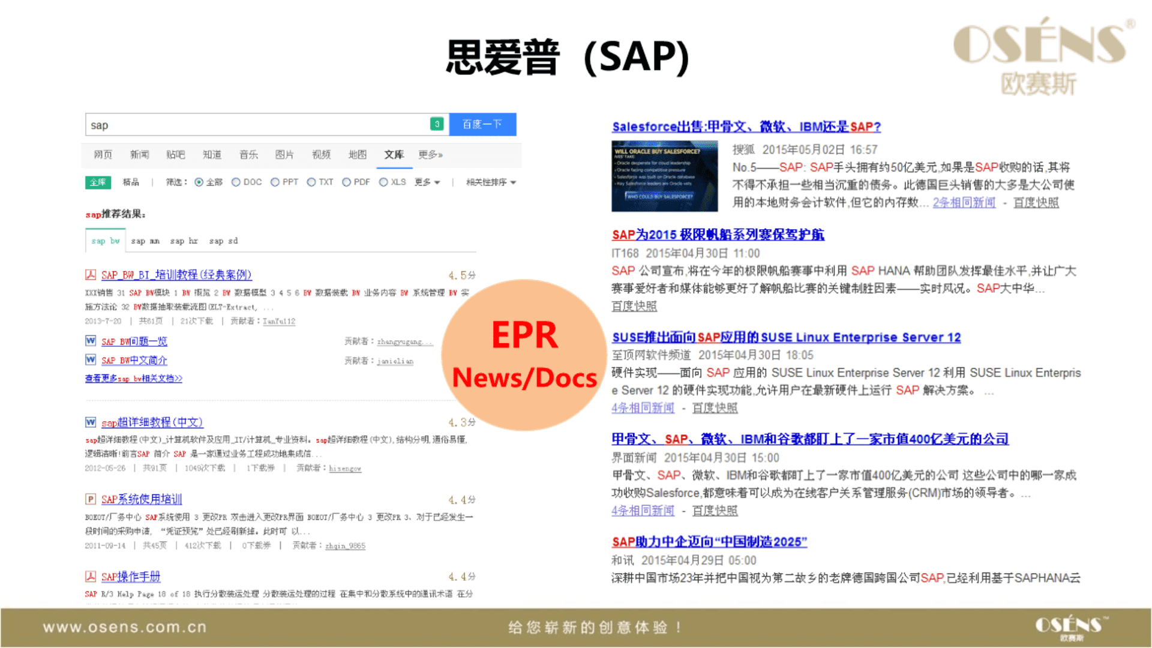This screenshot has width=1152, height=648.
Task: Click PDF icon beside SAP_BW_BI_培训教程
Action: [91, 275]
